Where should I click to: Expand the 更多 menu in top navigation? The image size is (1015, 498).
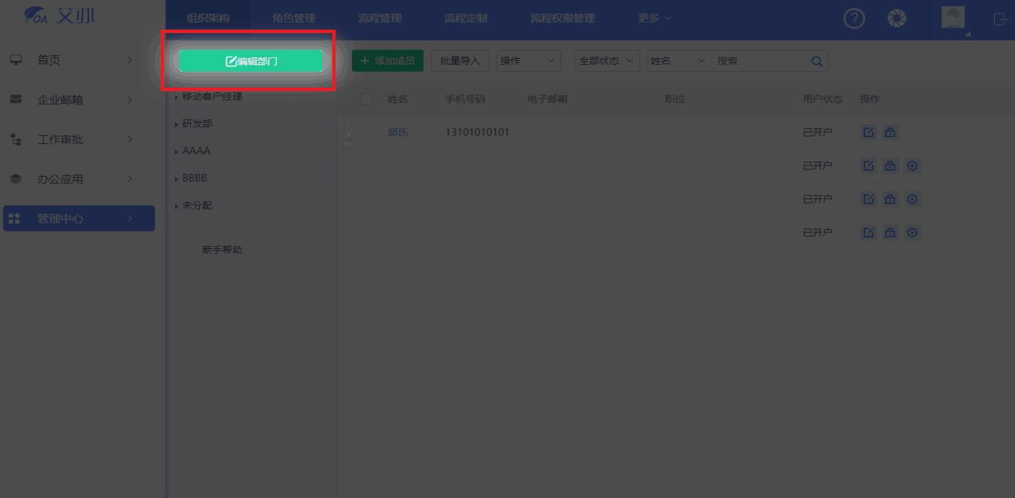(654, 18)
